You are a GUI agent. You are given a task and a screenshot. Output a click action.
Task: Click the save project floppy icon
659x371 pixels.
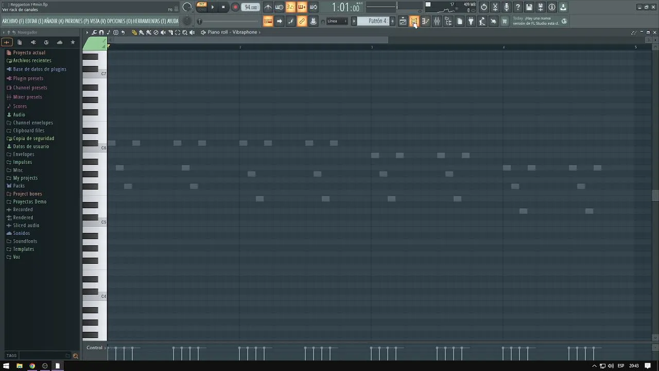coord(529,7)
